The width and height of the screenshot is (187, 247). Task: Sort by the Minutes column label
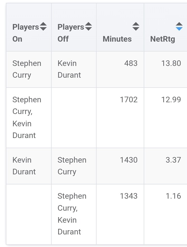(x=117, y=39)
